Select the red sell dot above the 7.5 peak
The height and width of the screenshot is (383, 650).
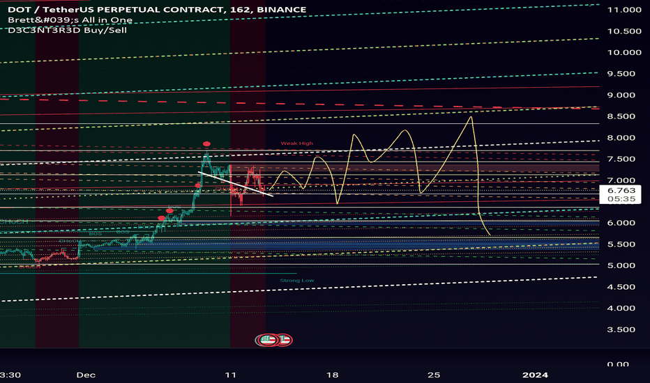(206, 144)
